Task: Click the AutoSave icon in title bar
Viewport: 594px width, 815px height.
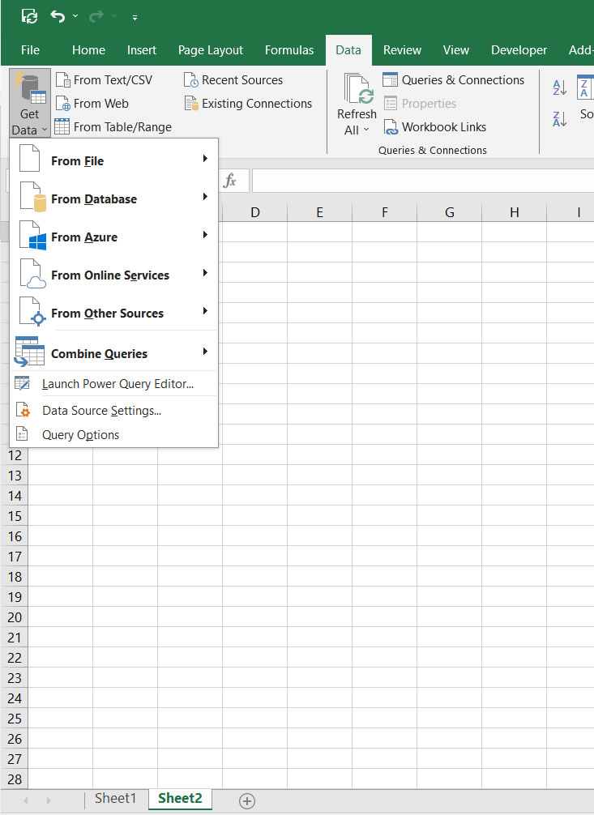Action: pyautogui.click(x=30, y=17)
